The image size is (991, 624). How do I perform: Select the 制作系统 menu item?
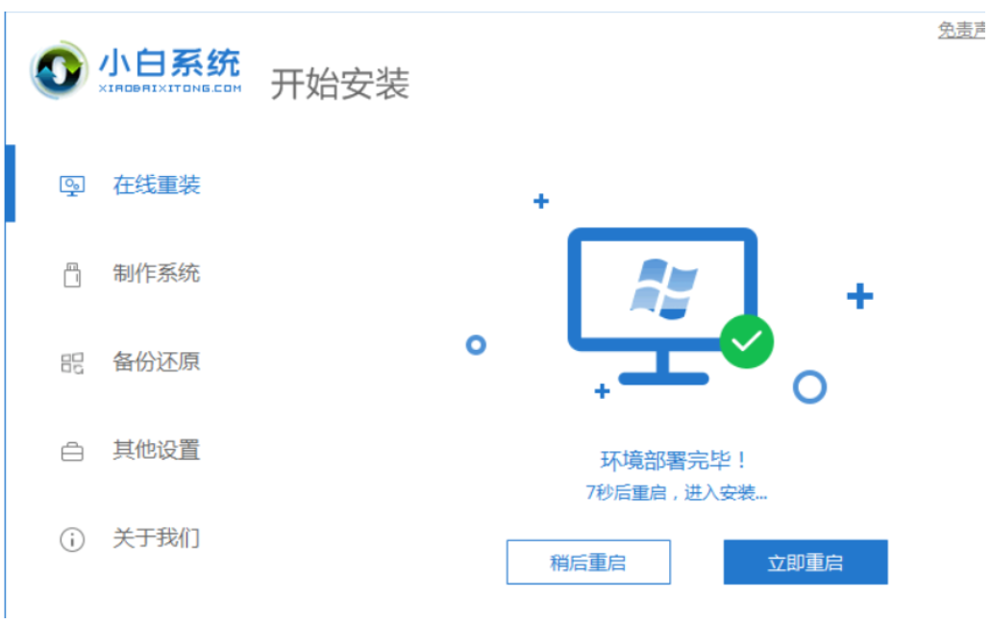(157, 273)
